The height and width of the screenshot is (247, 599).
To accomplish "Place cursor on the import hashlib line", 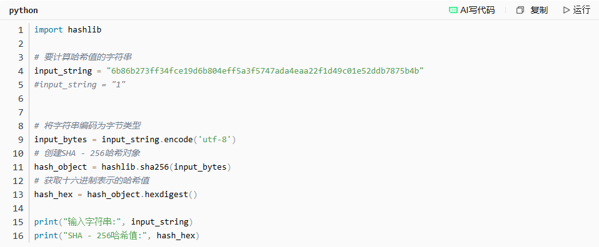I will 68,30.
